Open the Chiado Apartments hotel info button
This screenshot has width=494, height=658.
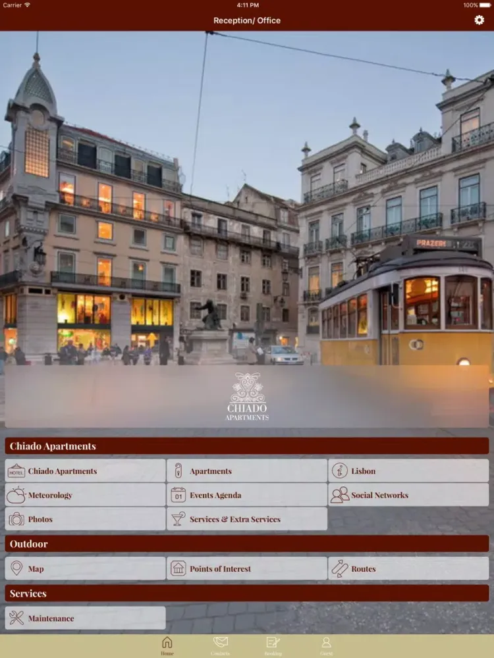tap(85, 470)
